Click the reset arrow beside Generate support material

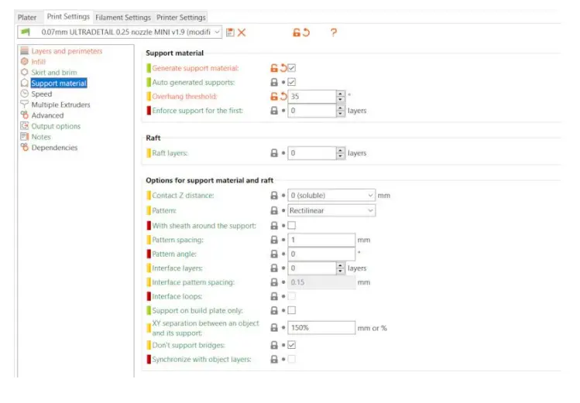[x=283, y=68]
